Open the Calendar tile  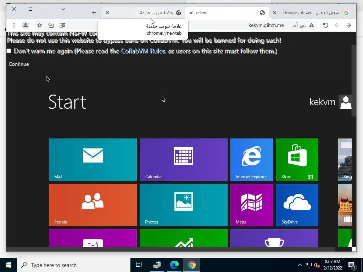(184, 160)
